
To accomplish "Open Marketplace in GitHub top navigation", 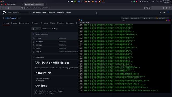I will click(60, 13).
